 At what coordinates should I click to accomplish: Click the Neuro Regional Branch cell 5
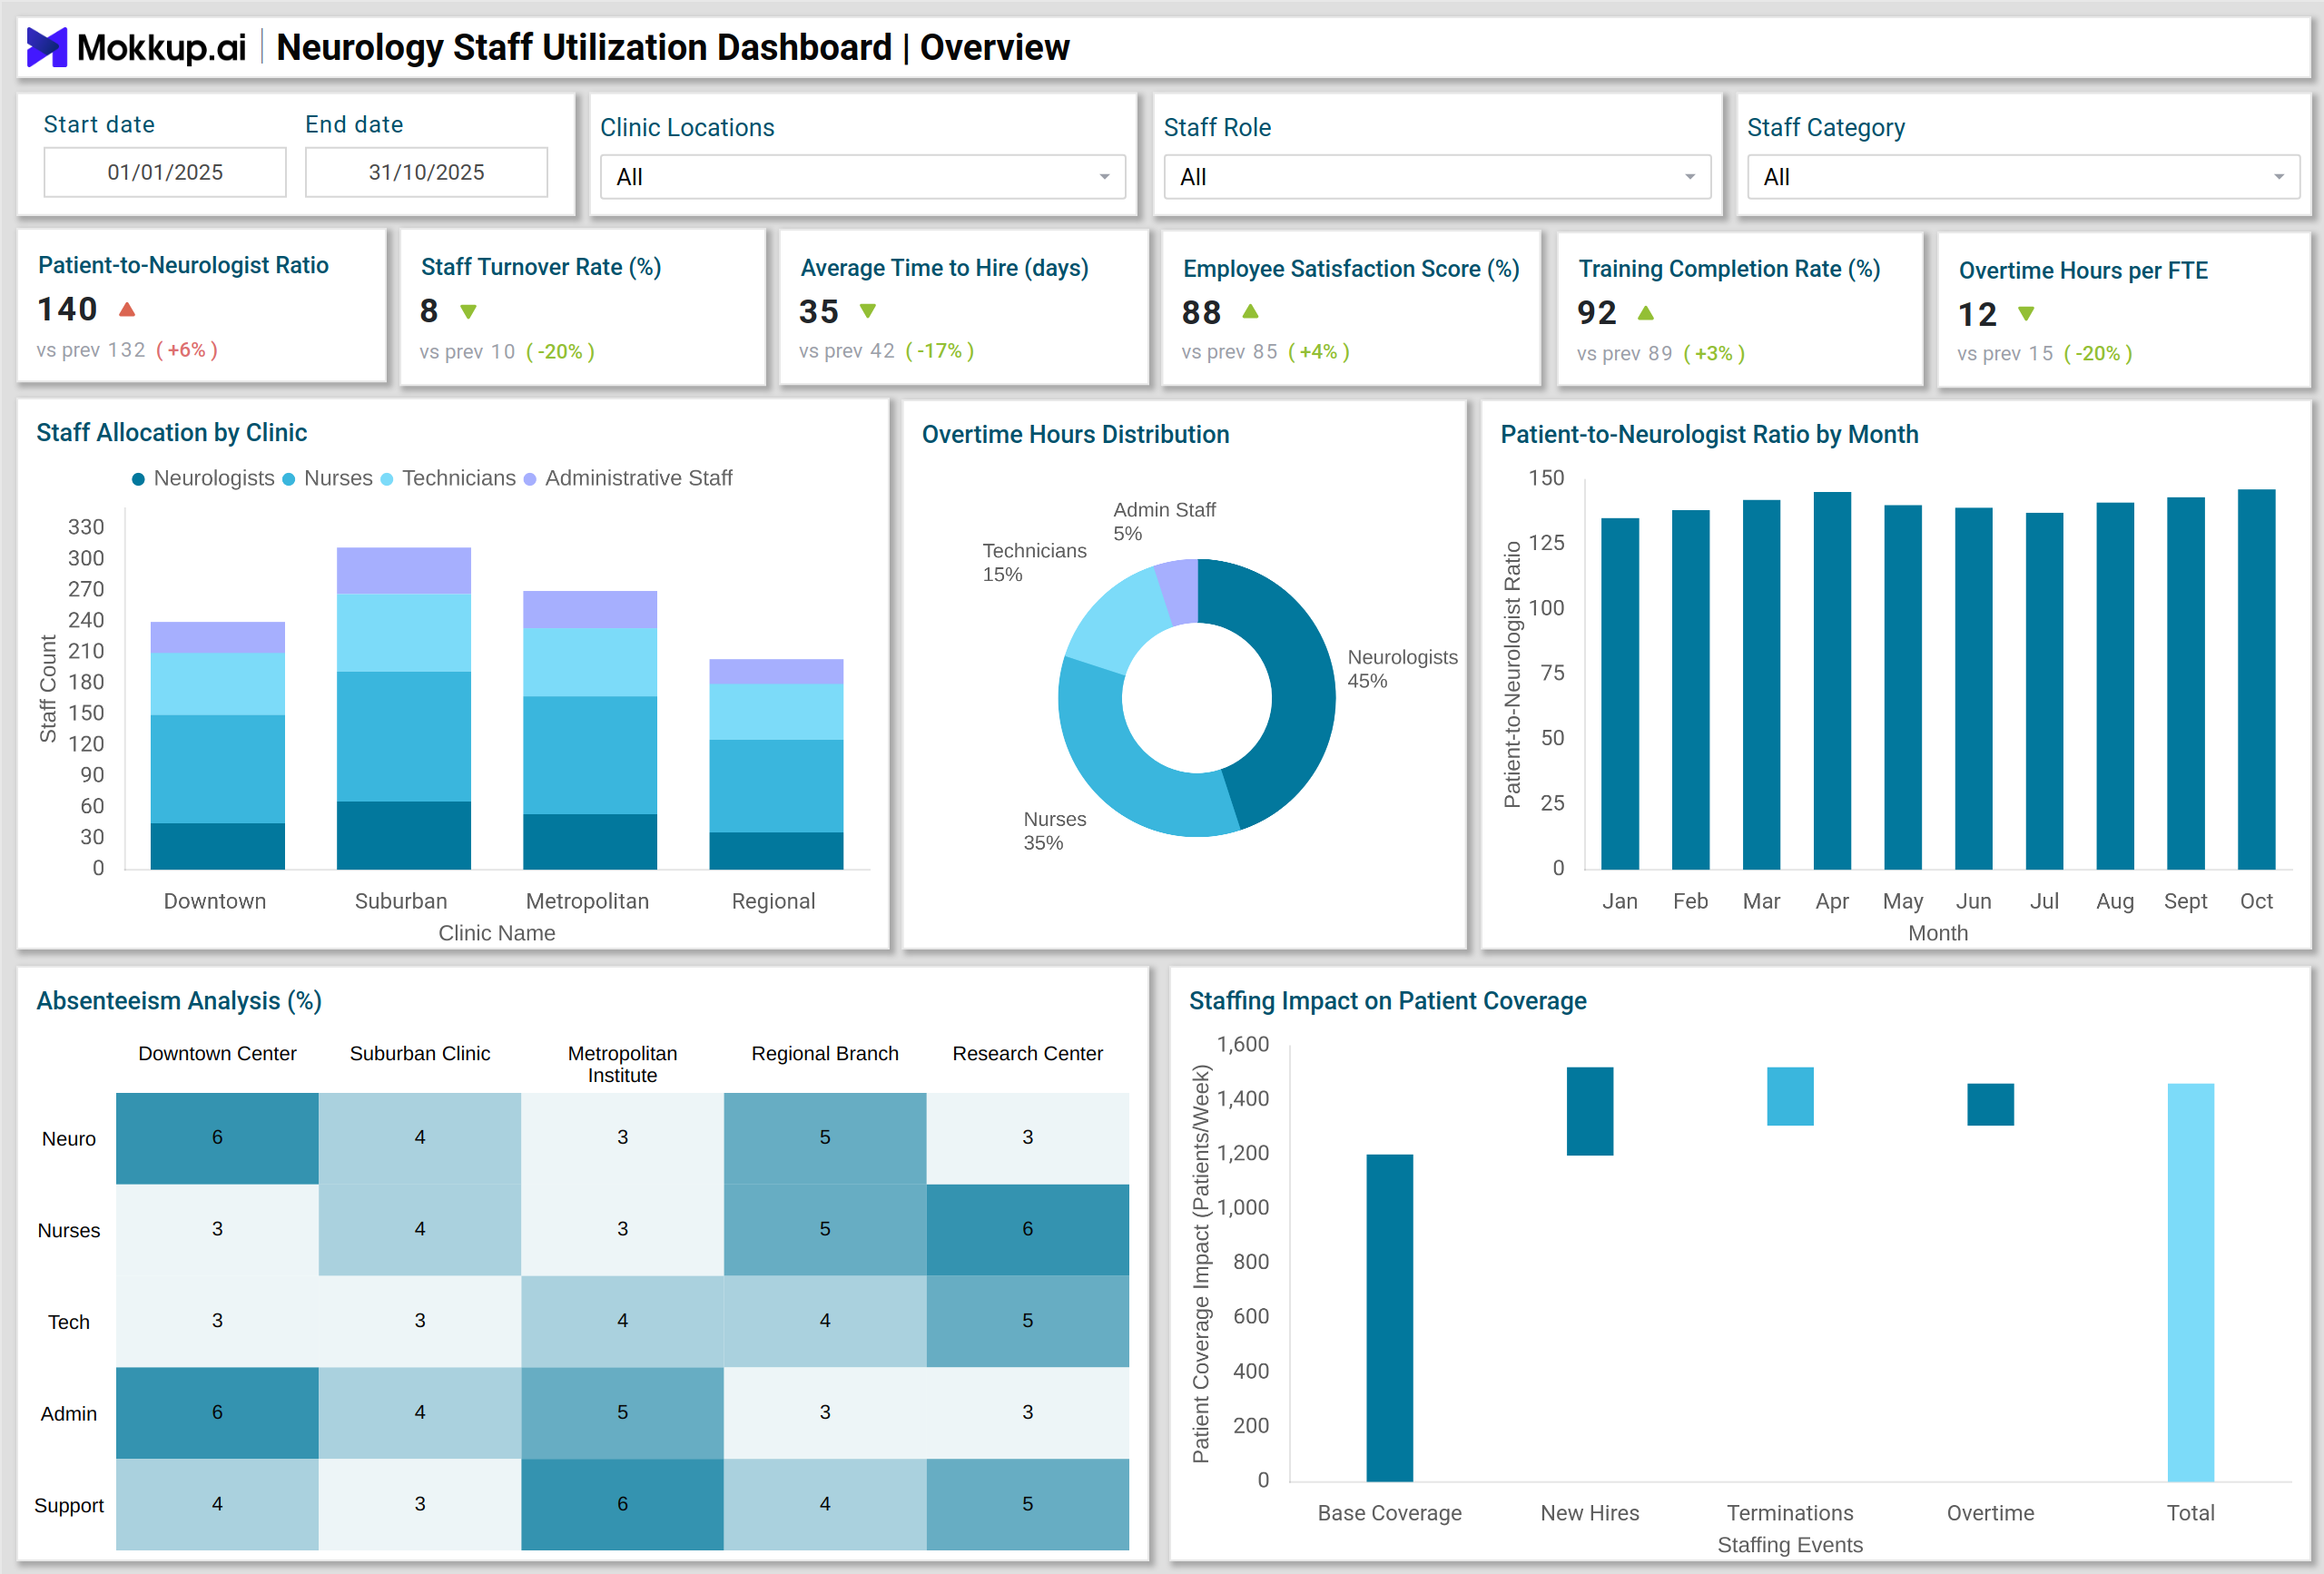(825, 1138)
